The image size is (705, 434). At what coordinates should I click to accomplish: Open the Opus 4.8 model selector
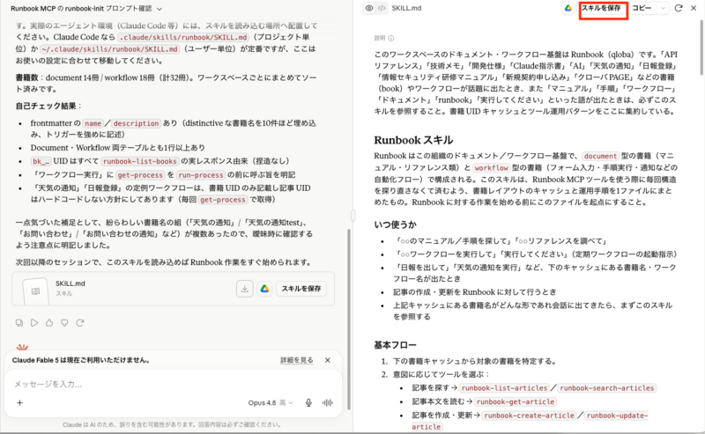pyautogui.click(x=271, y=403)
